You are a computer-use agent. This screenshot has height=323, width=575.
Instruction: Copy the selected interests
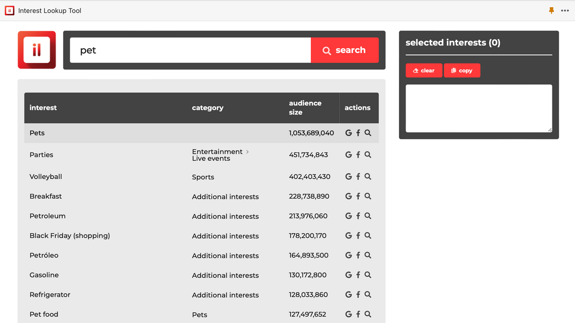pos(462,70)
